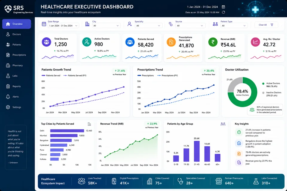
Task: Select the Overview sidebar item
Action: (16, 24)
